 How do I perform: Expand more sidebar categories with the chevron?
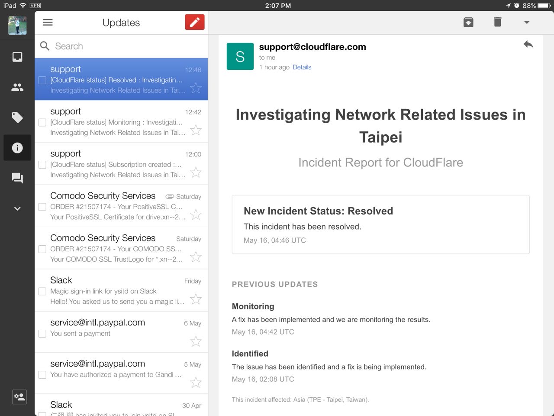17,208
